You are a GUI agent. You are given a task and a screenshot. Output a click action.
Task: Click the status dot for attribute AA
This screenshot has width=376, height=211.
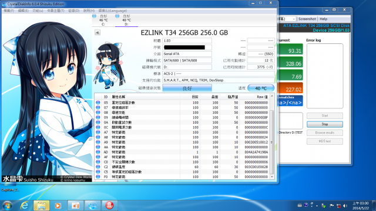[x=98, y=147]
